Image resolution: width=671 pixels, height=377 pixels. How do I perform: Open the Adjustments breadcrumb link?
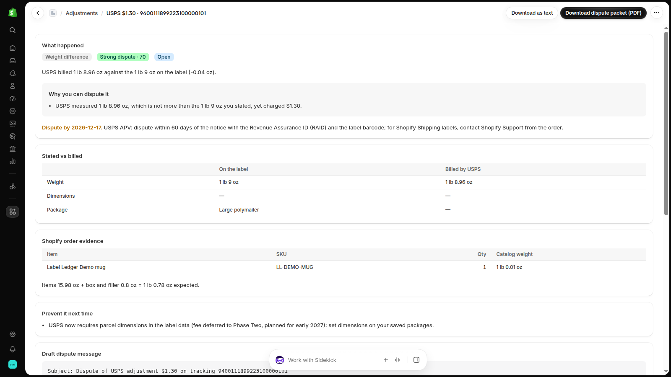coord(82,13)
